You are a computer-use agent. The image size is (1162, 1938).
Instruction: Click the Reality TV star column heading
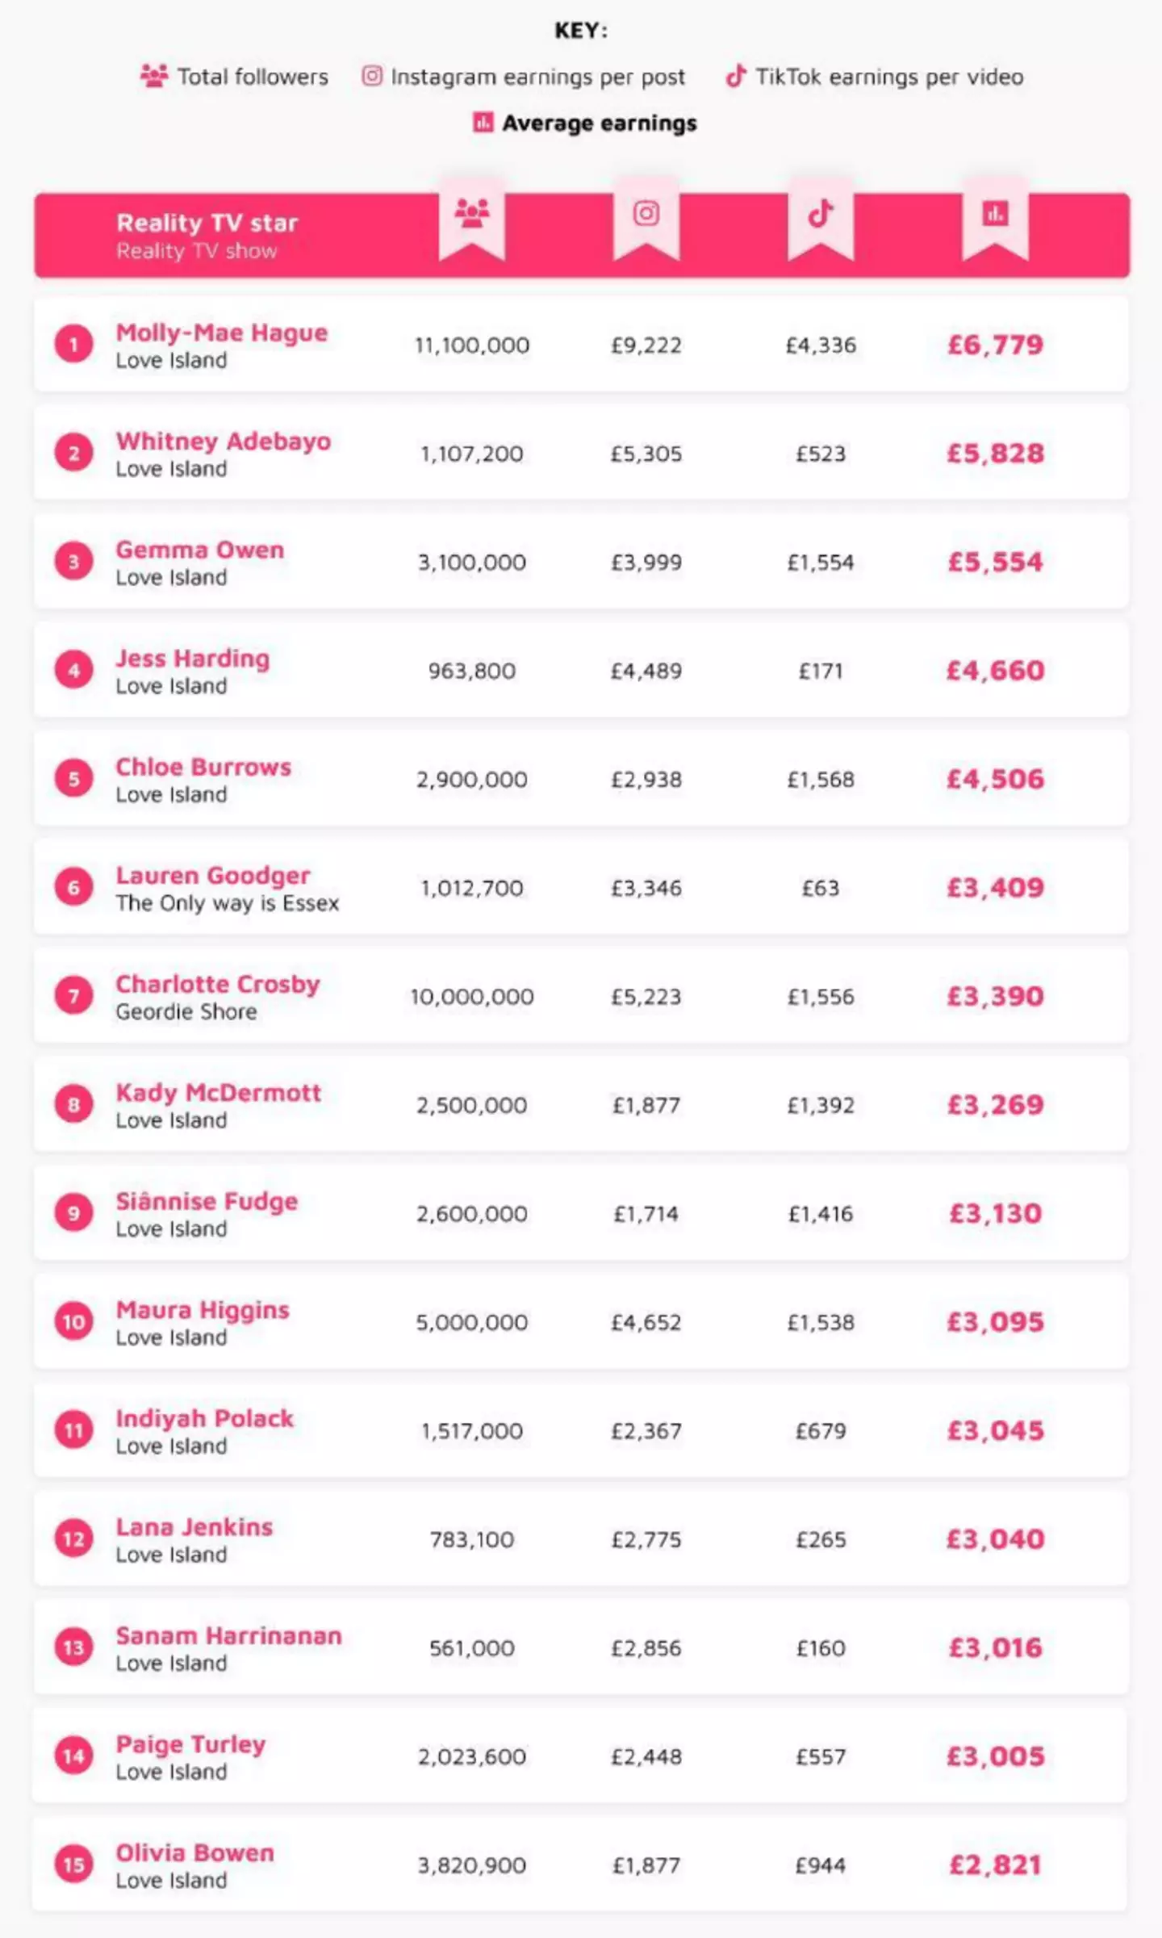point(207,223)
